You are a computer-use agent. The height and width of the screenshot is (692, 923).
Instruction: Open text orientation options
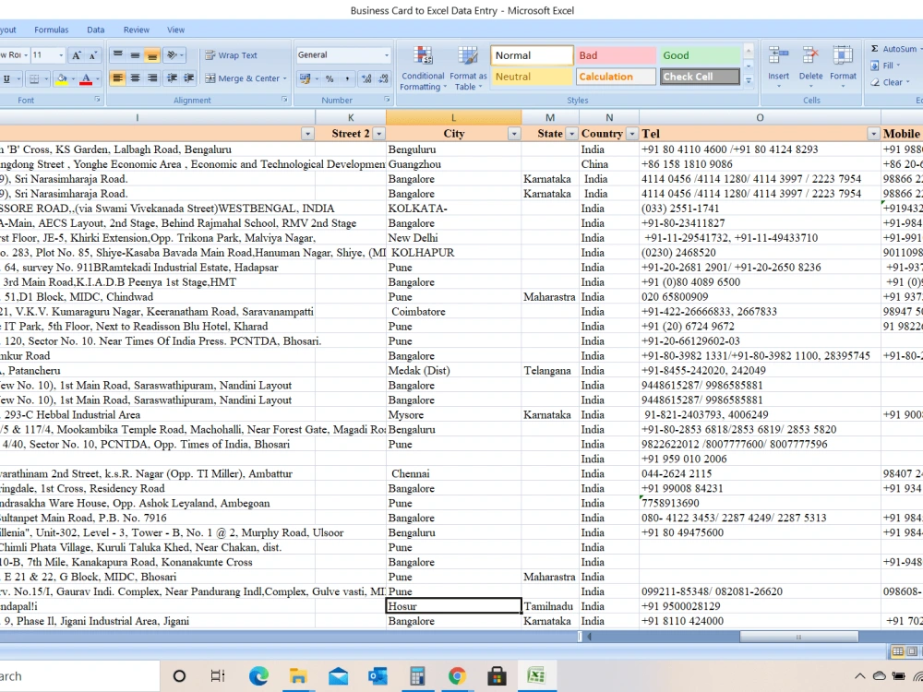coord(174,55)
